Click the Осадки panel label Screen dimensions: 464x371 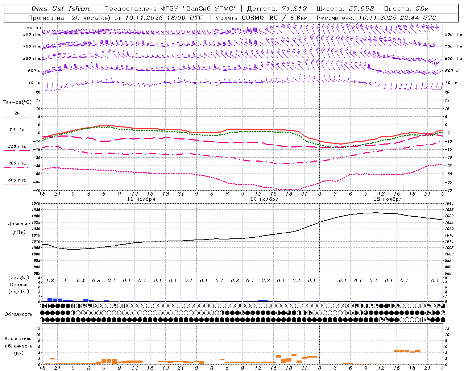[x=19, y=285]
